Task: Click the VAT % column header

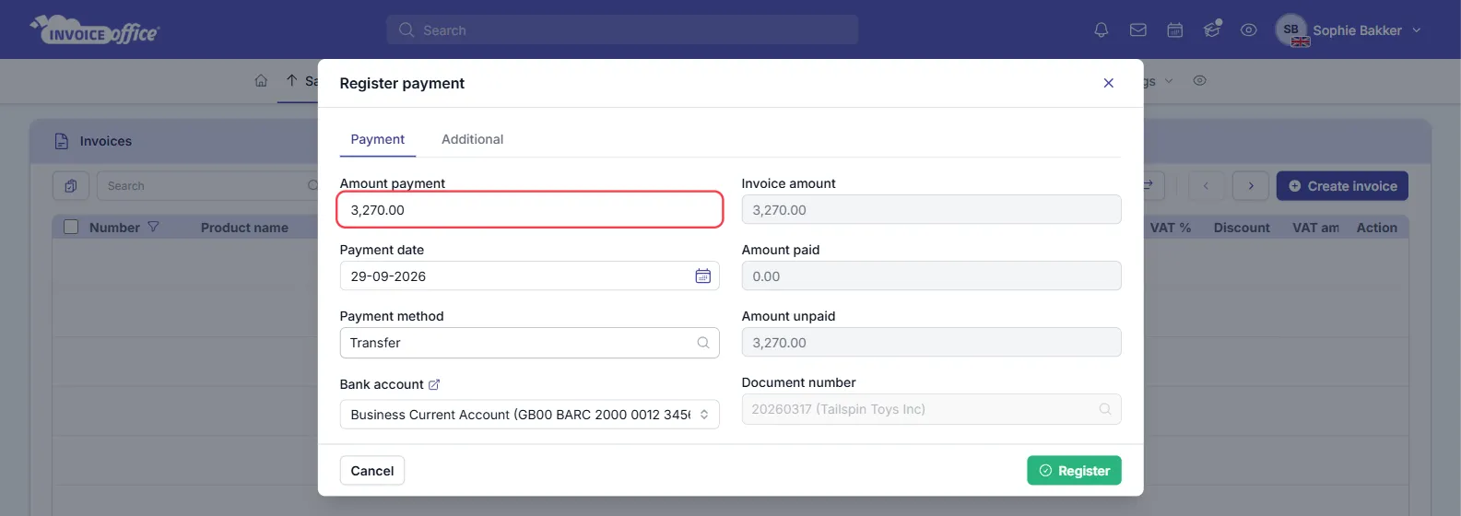Action: (1170, 228)
